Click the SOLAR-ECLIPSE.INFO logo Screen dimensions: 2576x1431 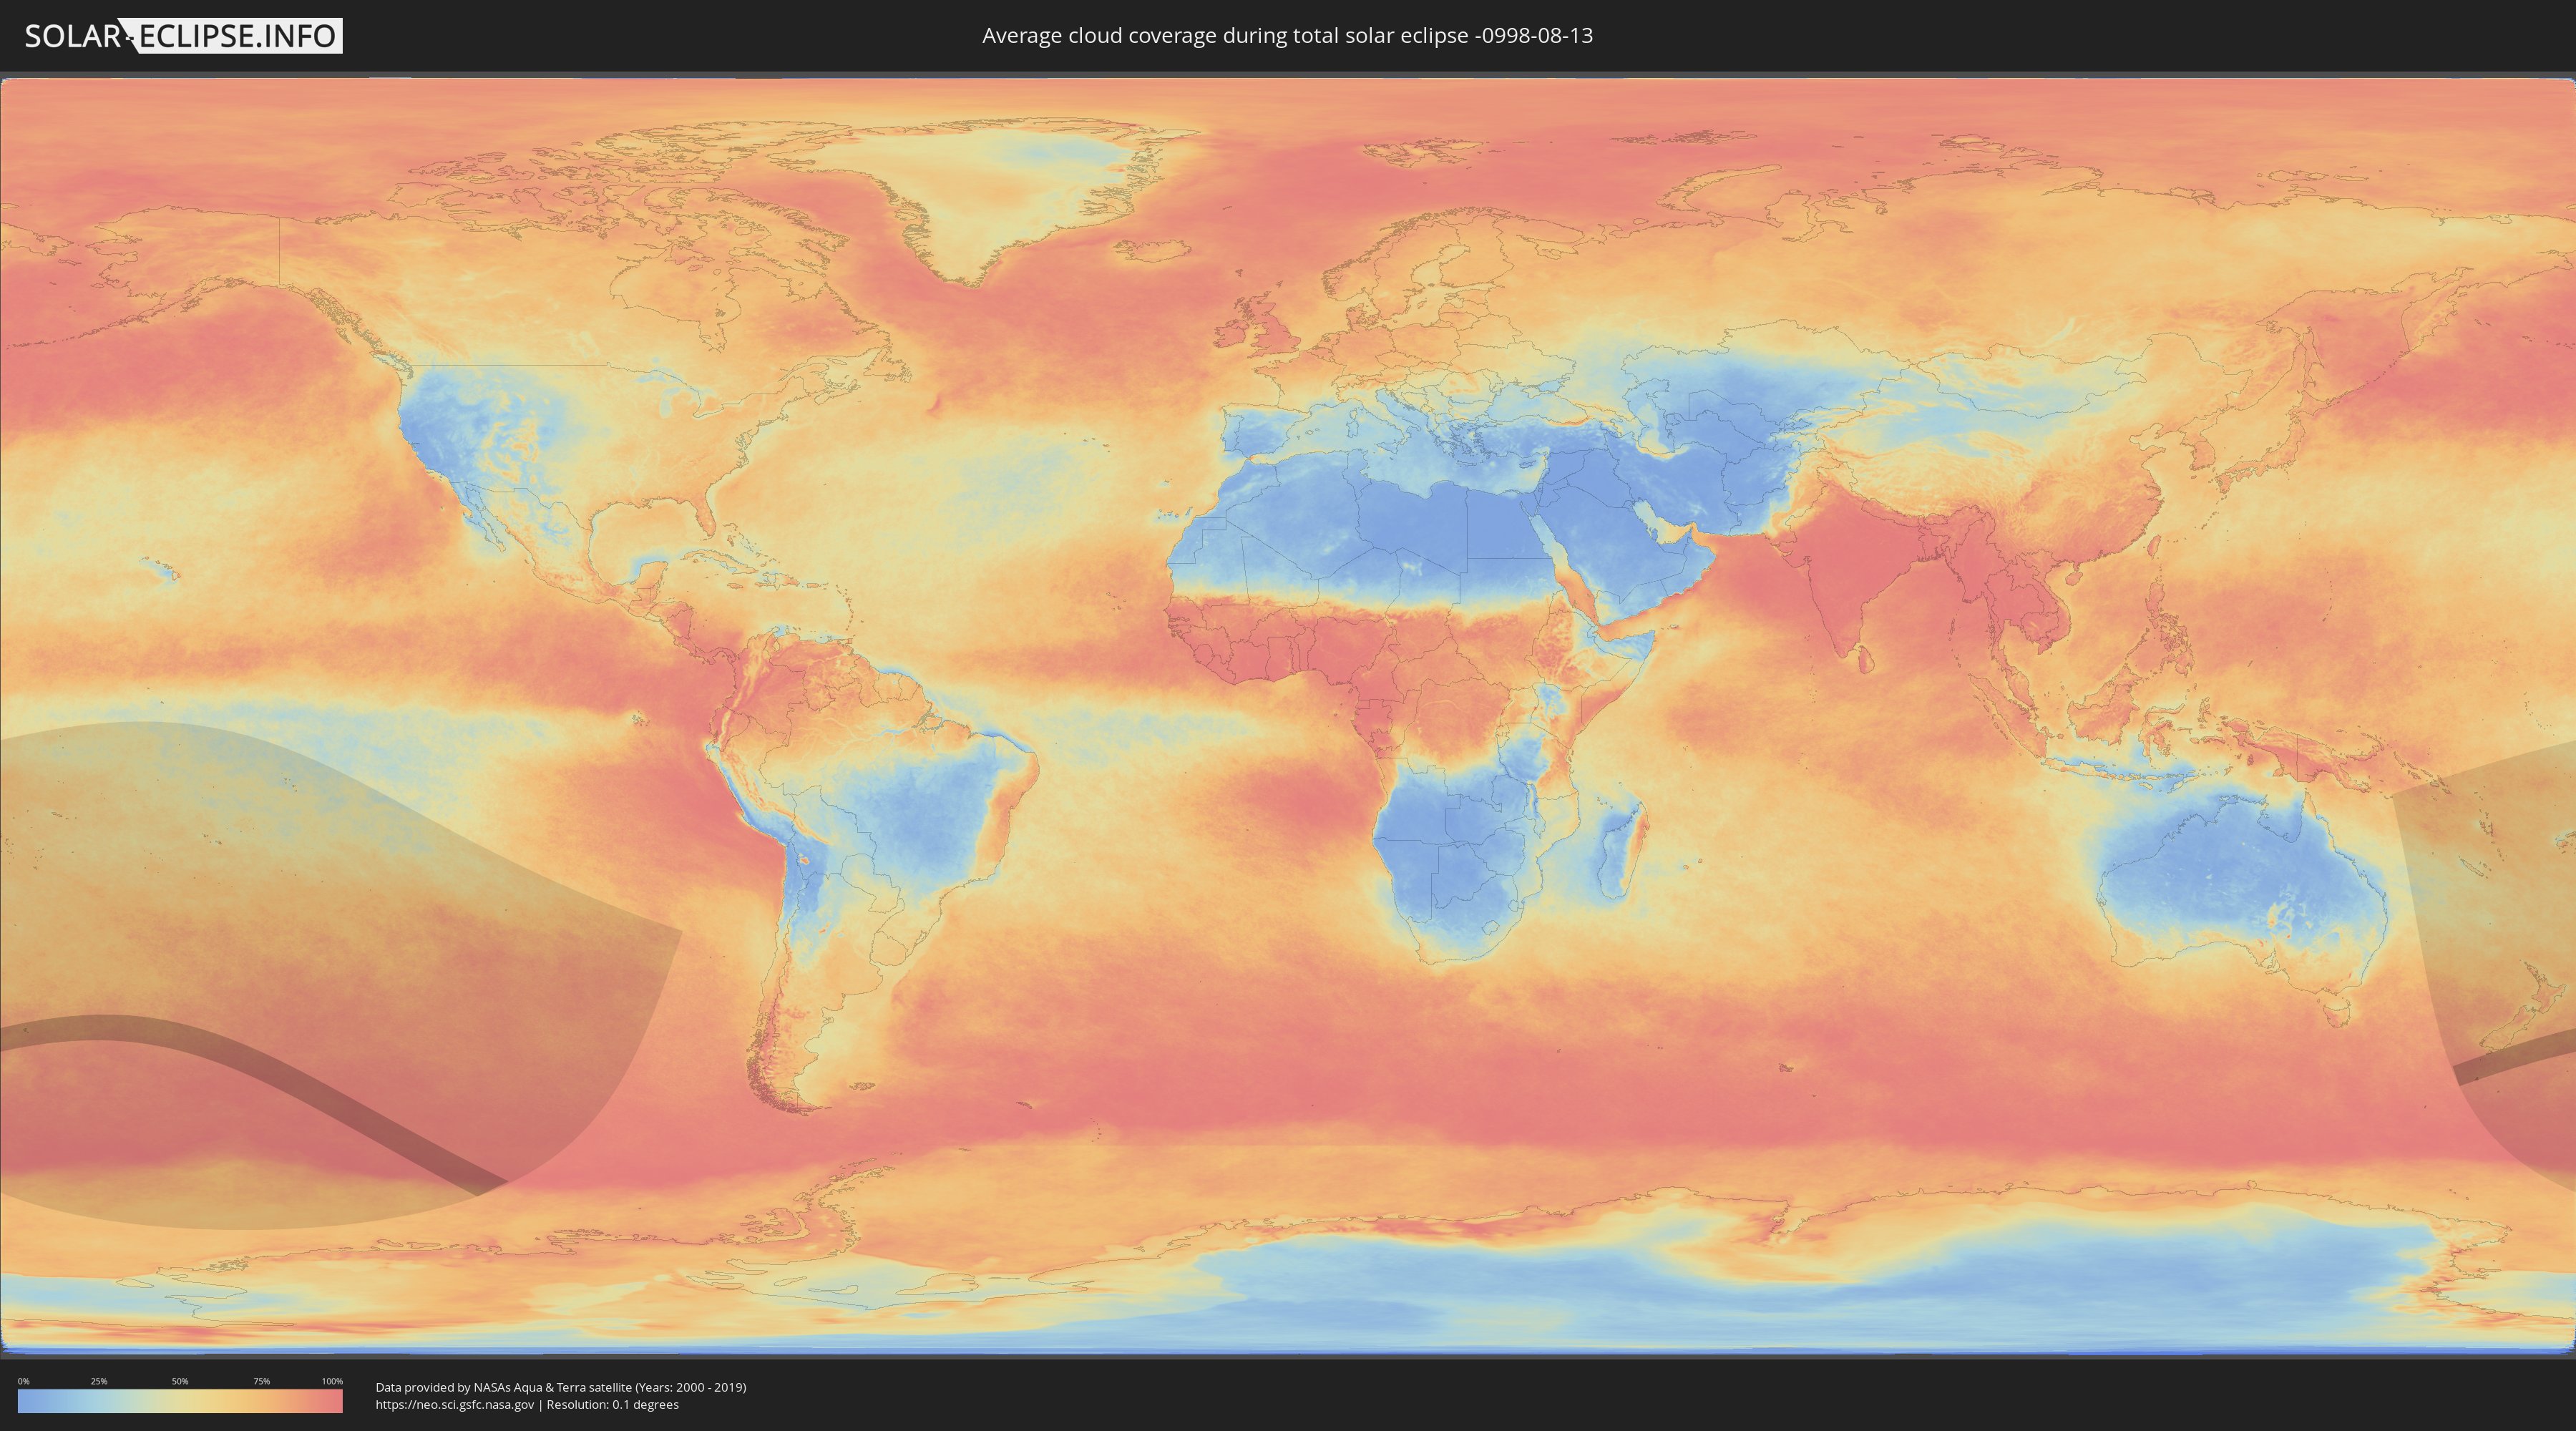(x=183, y=36)
